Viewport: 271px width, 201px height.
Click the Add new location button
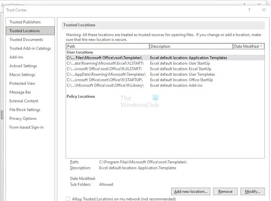pos(190,191)
